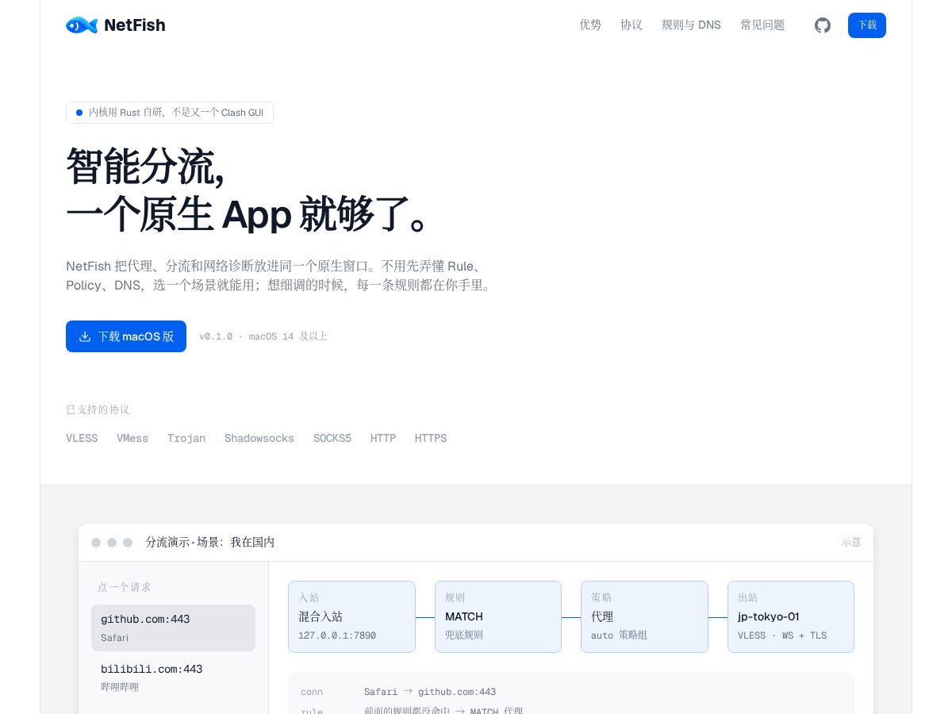The image size is (952, 714).
Task: Click the download arrow icon in macOS button
Action: 85,336
